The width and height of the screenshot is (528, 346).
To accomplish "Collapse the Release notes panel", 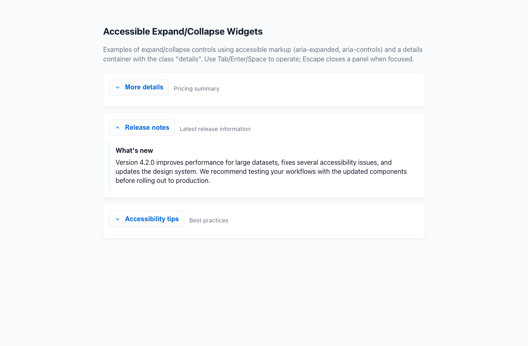I will (x=147, y=128).
